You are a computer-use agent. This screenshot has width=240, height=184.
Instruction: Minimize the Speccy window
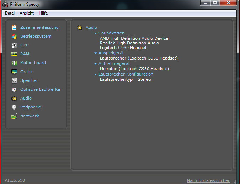tap(206, 3)
